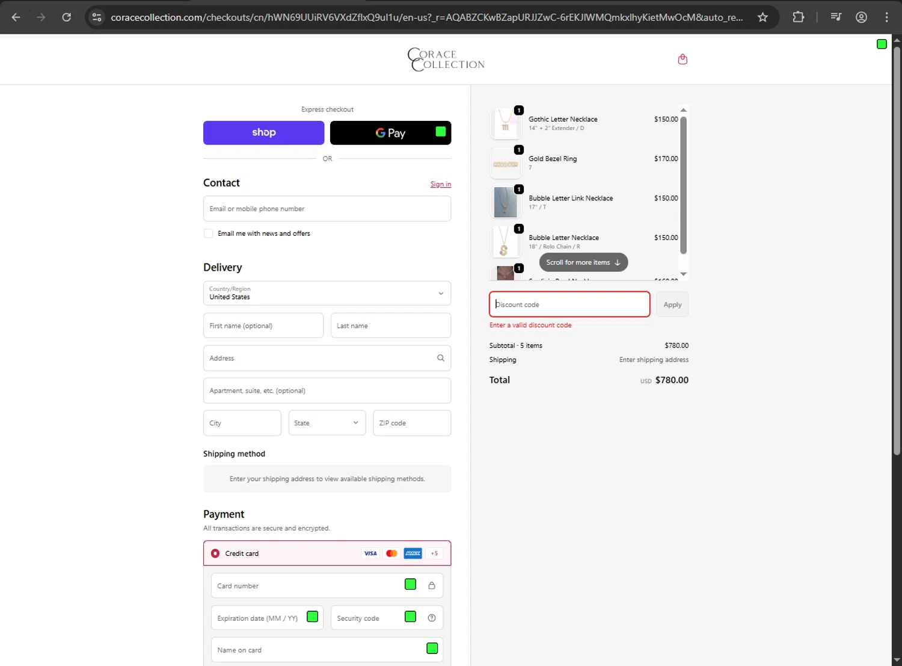Open the shopping bag cart icon
This screenshot has height=666, width=902.
pyautogui.click(x=683, y=59)
